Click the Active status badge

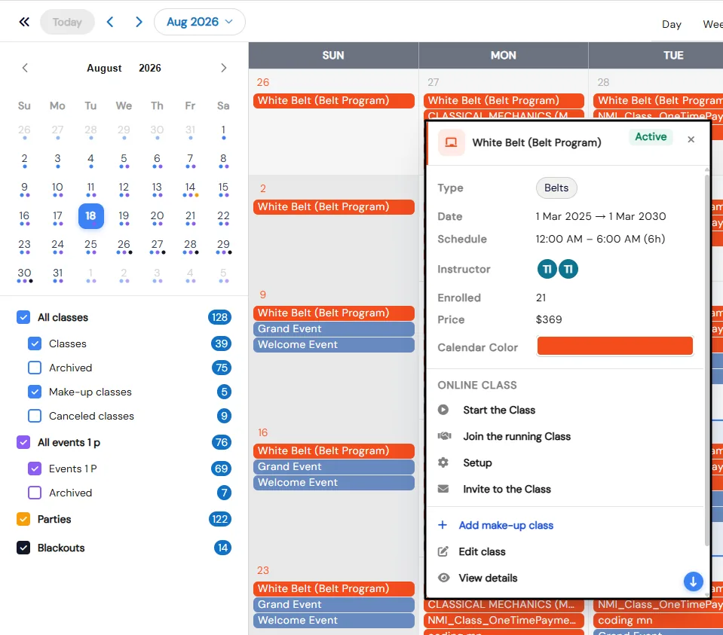click(651, 136)
